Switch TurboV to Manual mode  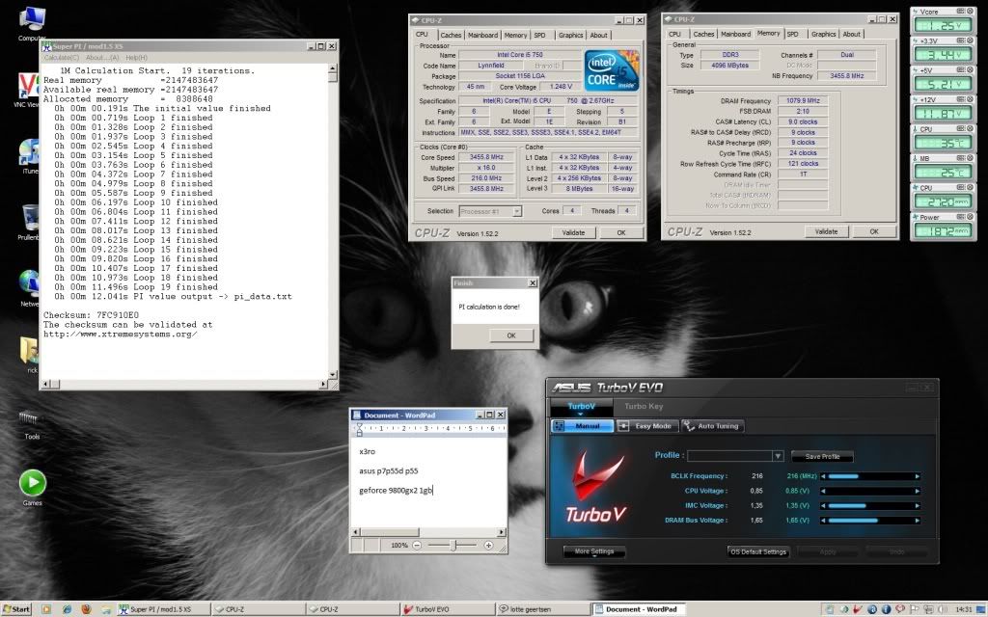[582, 426]
